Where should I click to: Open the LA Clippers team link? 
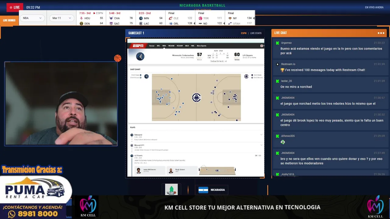248,55
